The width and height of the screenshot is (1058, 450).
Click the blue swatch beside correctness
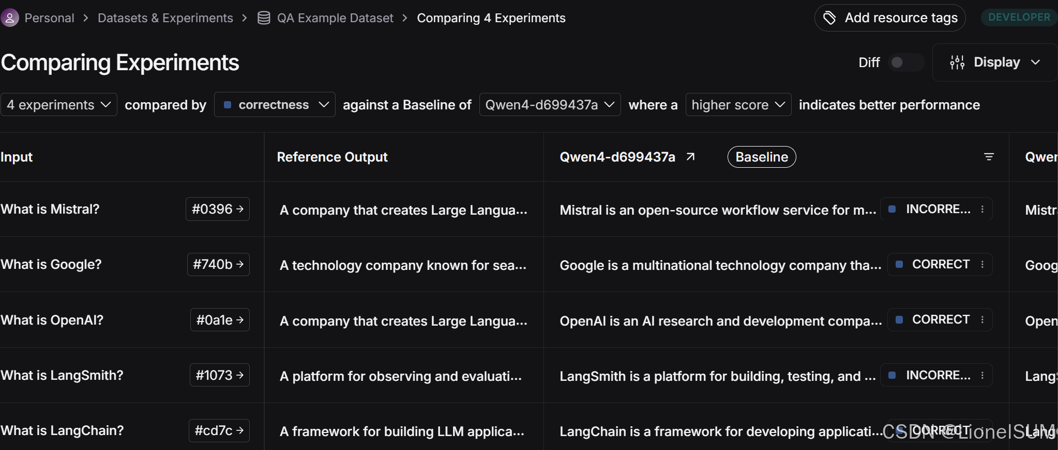pos(227,105)
